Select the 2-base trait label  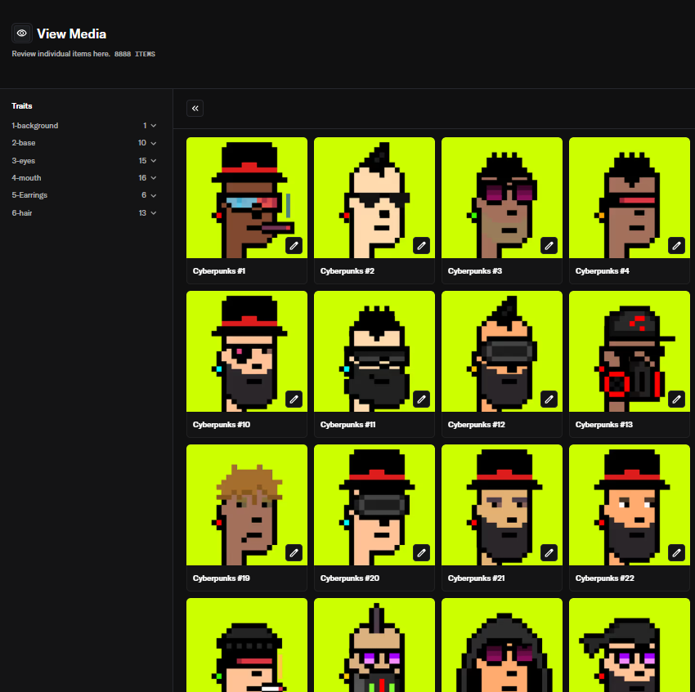click(x=24, y=143)
